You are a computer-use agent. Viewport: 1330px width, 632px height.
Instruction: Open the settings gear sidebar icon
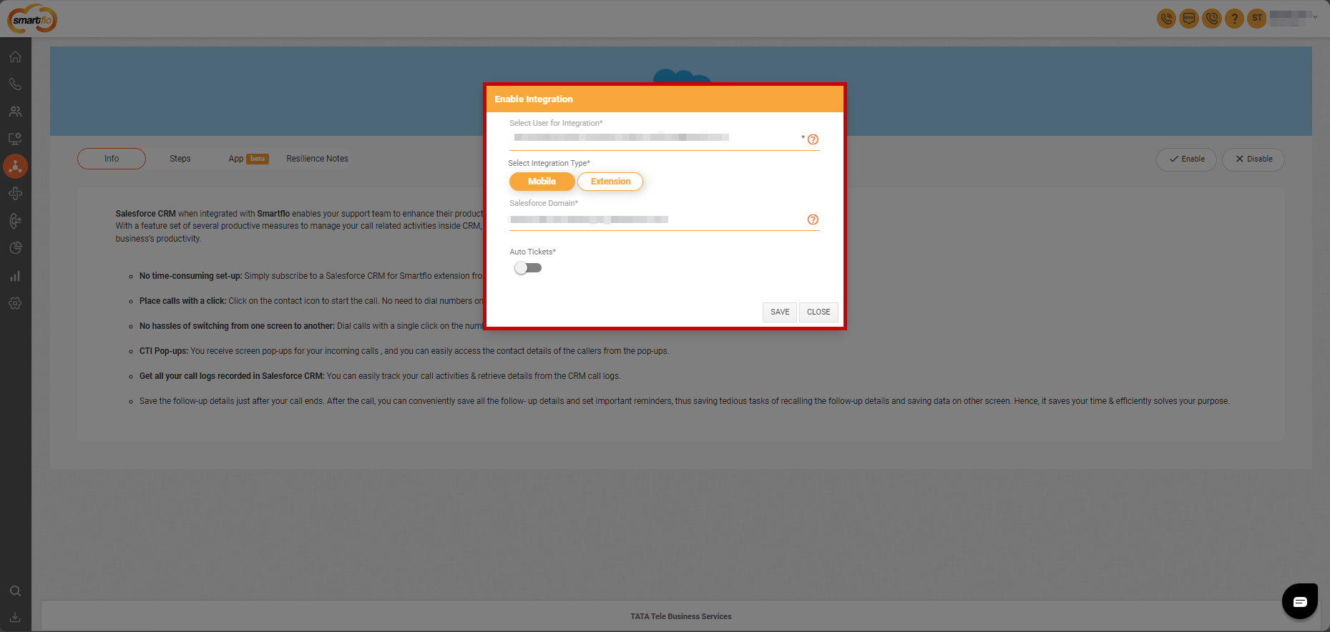tap(15, 303)
